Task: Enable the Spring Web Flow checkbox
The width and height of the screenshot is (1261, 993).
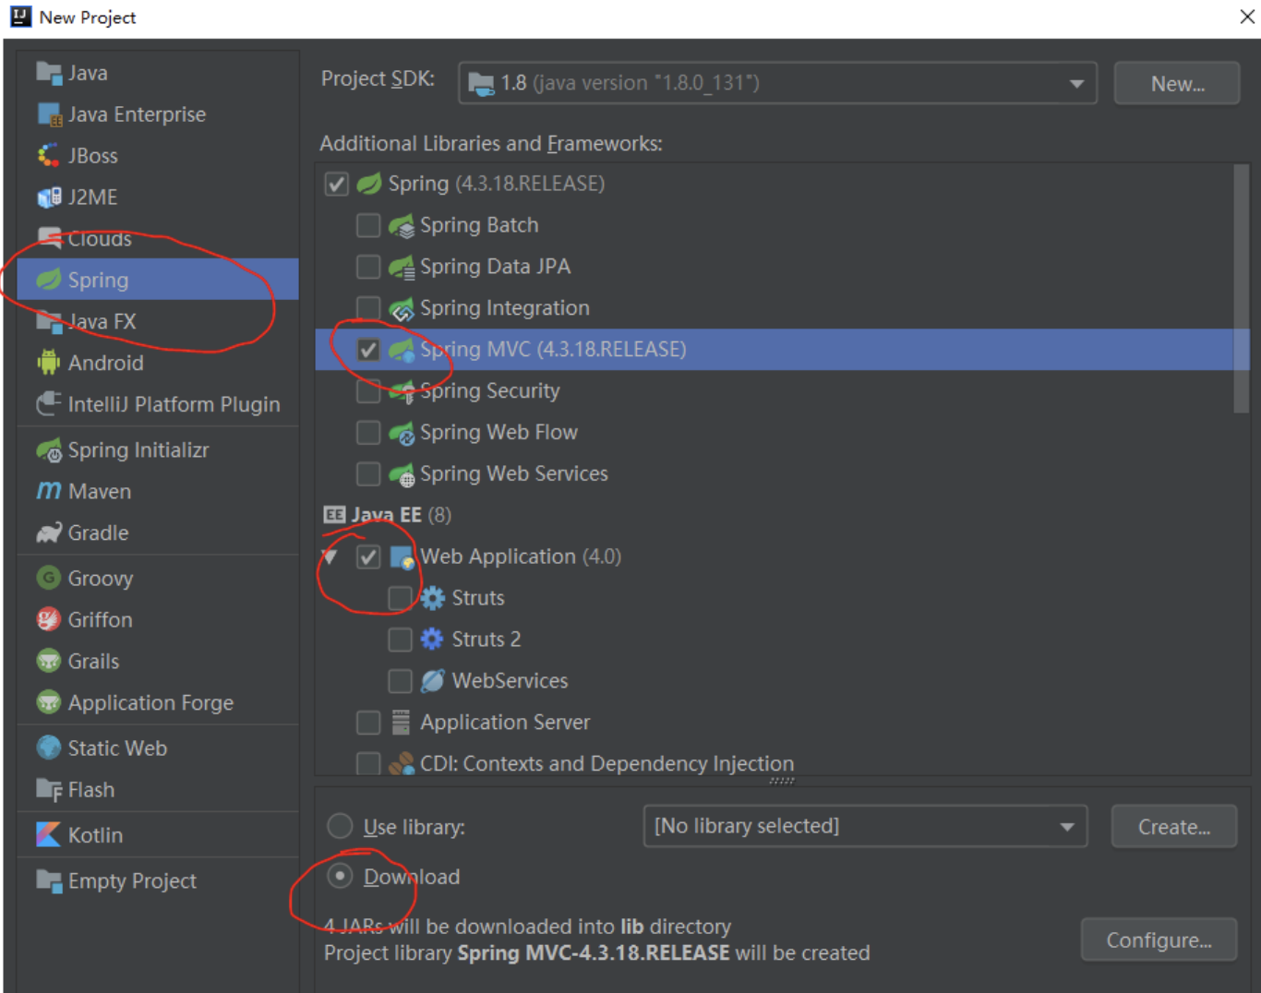Action: pos(368,433)
